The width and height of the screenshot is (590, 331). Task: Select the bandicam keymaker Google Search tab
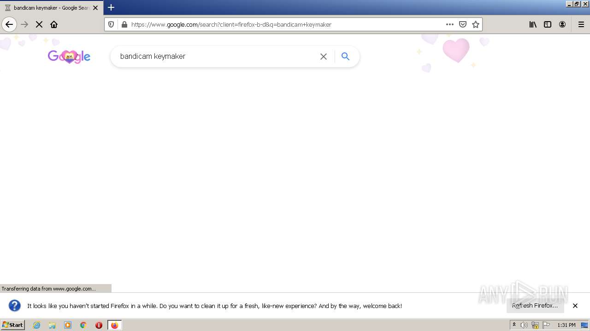[x=52, y=8]
